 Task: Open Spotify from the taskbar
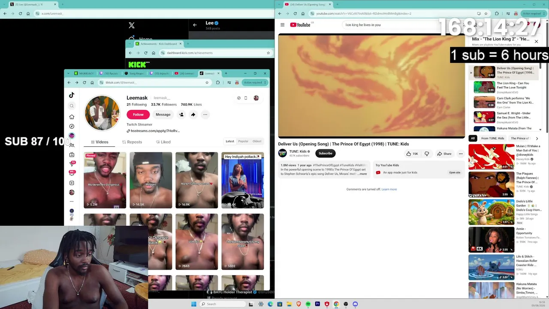pos(308,304)
